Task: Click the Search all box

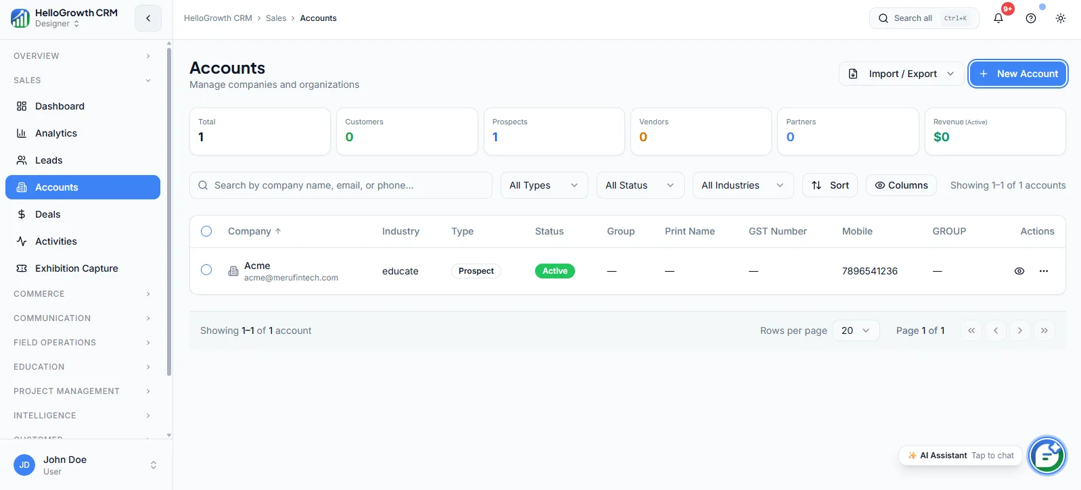Action: click(924, 18)
